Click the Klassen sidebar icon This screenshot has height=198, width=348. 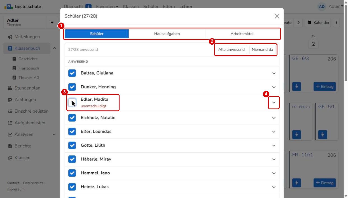[10, 158]
